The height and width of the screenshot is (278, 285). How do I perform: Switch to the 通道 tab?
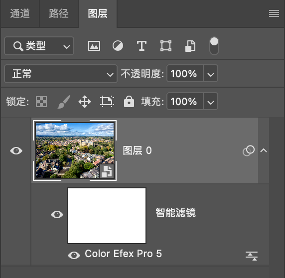(x=20, y=13)
